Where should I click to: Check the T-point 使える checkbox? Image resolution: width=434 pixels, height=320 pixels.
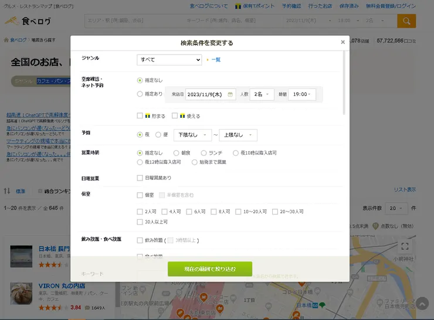[175, 115]
